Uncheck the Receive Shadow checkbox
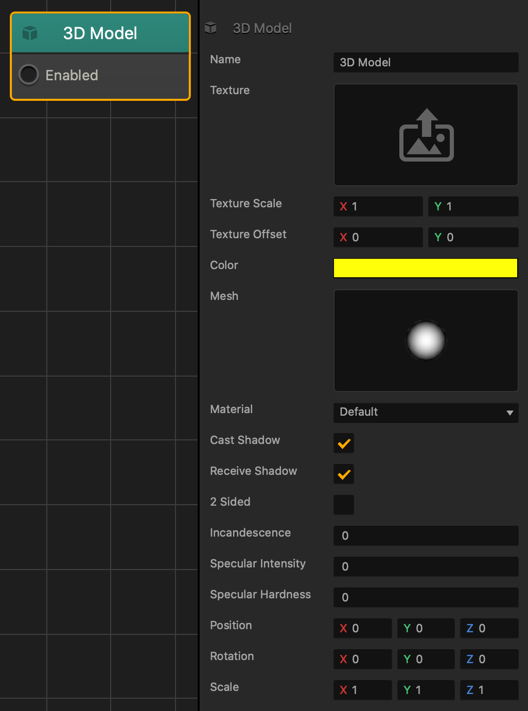 point(344,474)
